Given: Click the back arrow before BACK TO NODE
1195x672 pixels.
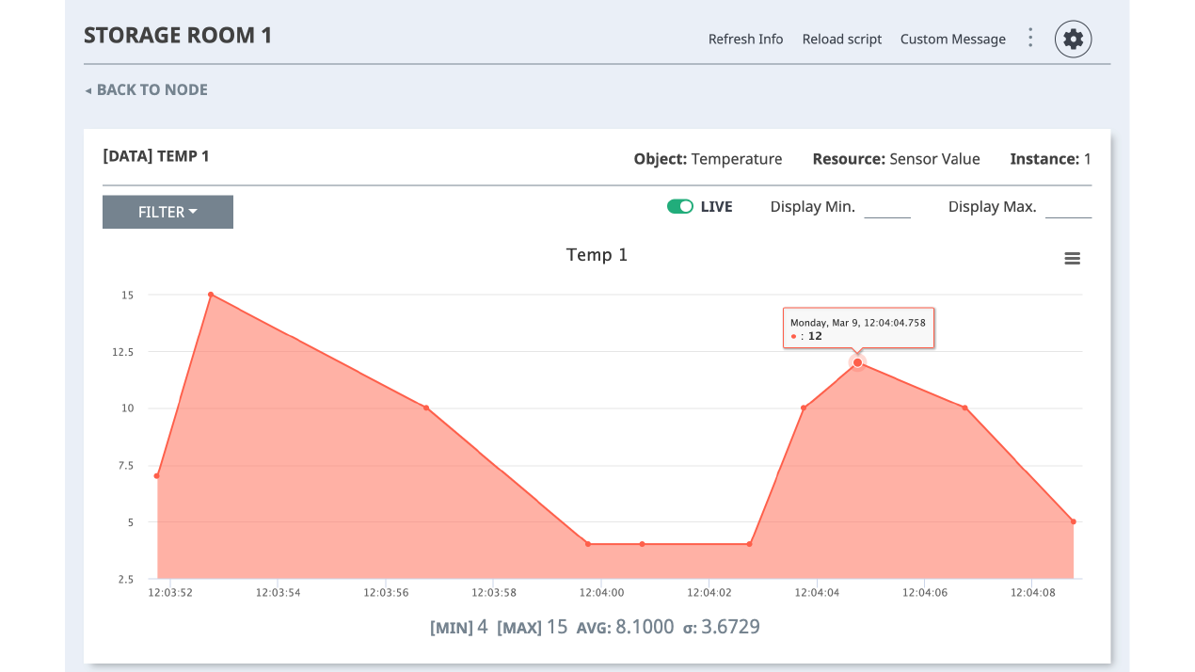Looking at the screenshot, I should click(88, 89).
